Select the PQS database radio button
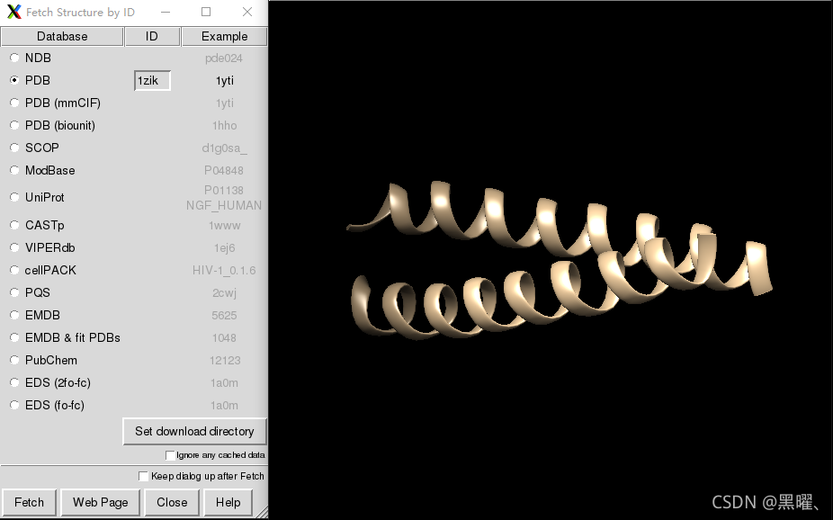The height and width of the screenshot is (520, 833). tap(14, 292)
